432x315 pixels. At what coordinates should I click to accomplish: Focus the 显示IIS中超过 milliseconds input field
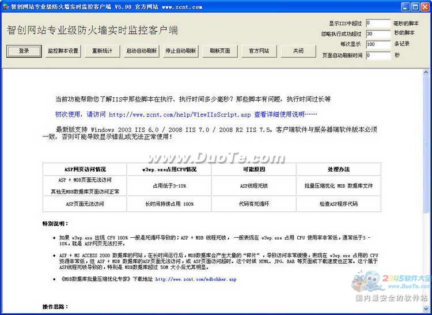(378, 23)
